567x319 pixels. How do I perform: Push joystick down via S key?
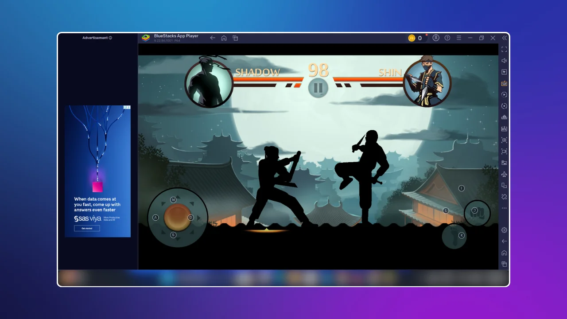[x=173, y=235]
